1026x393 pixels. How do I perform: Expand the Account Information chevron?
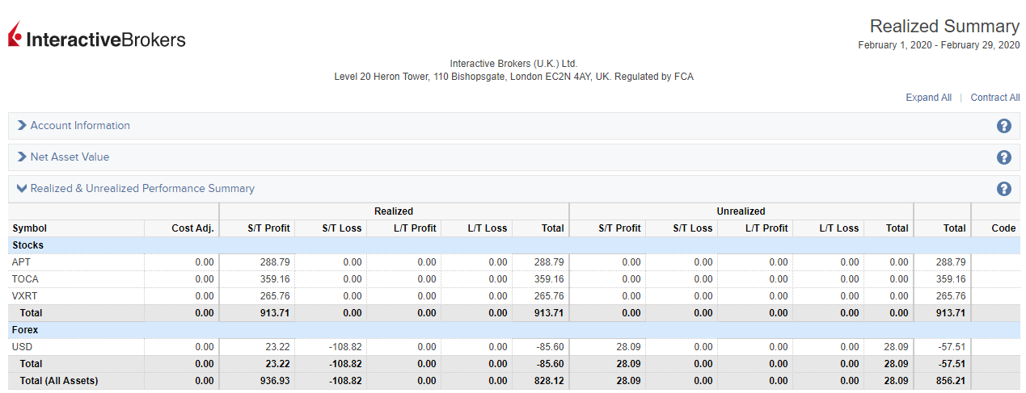22,126
